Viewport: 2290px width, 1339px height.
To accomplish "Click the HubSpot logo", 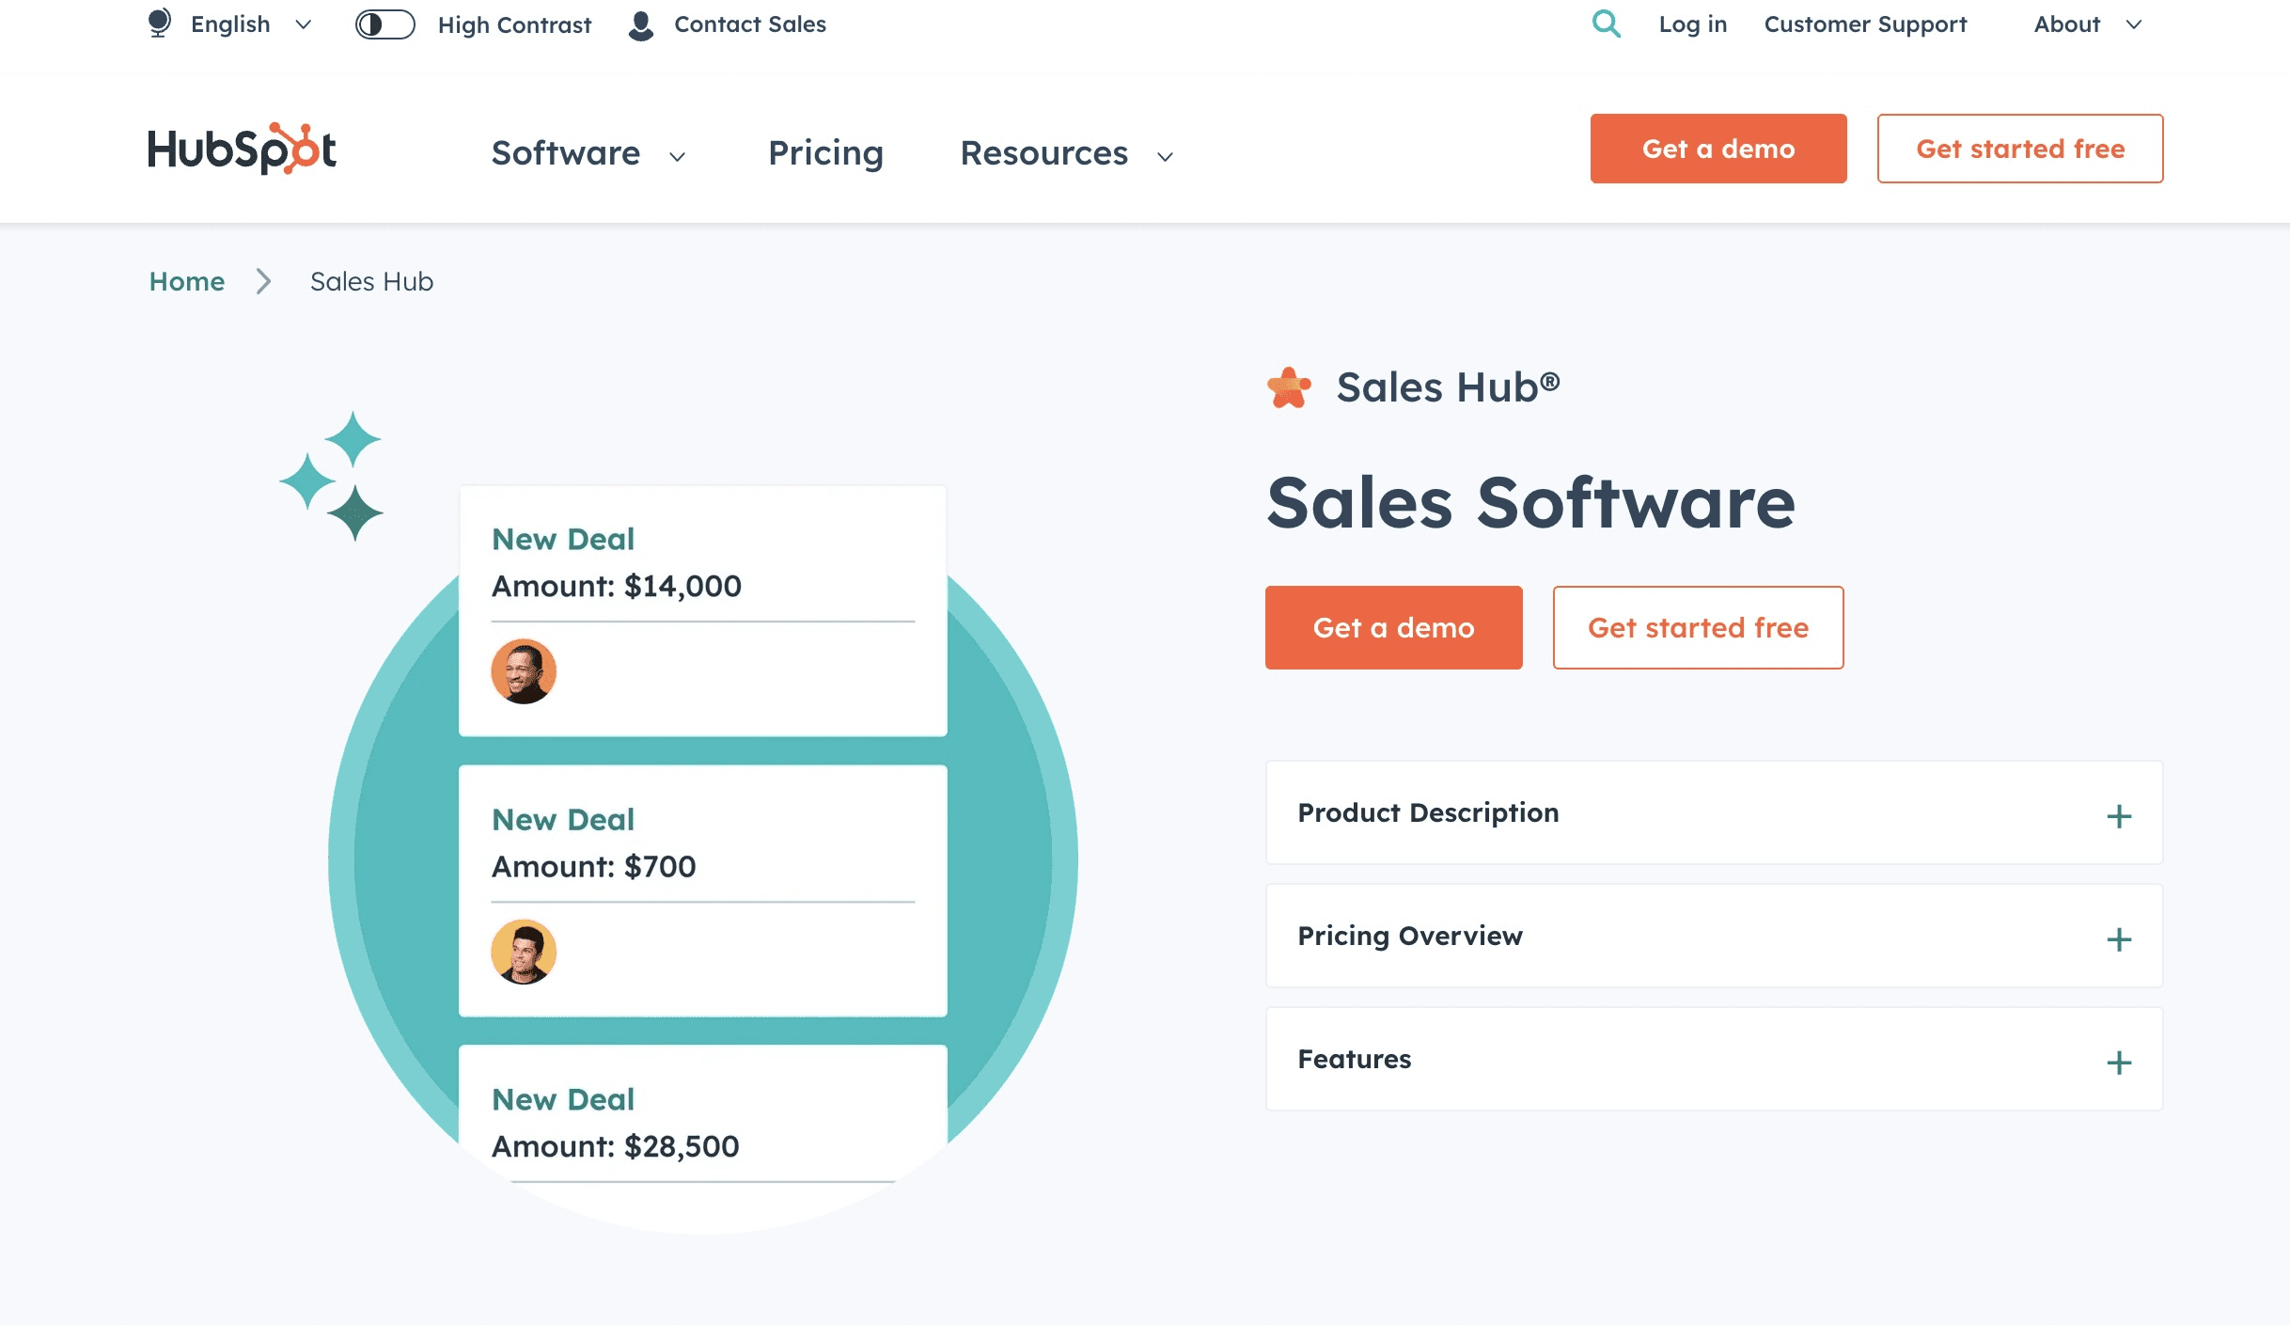I will [243, 149].
